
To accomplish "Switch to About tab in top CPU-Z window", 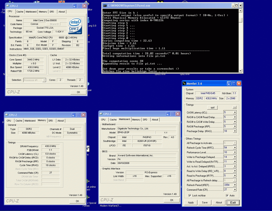I will click(x=62, y=12).
